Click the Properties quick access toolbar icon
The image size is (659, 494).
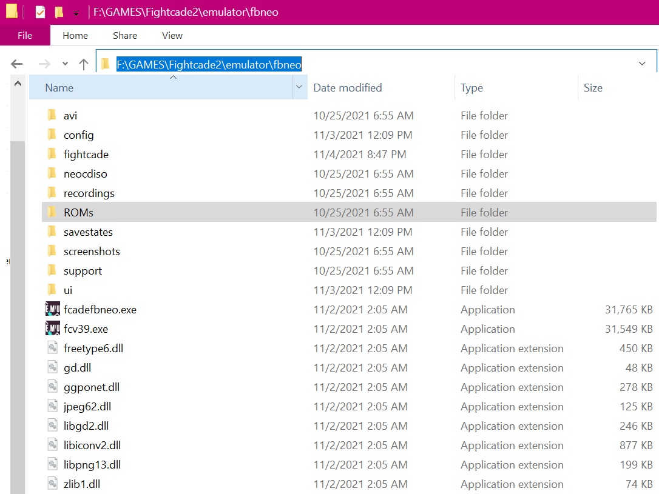pos(40,12)
